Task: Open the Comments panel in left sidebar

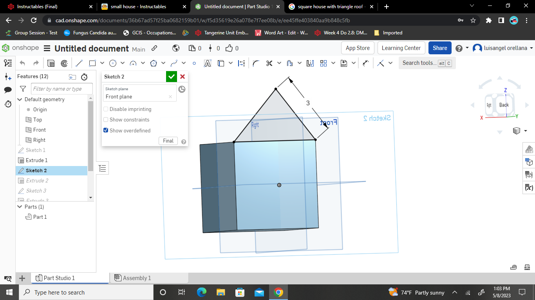Action: tap(8, 90)
